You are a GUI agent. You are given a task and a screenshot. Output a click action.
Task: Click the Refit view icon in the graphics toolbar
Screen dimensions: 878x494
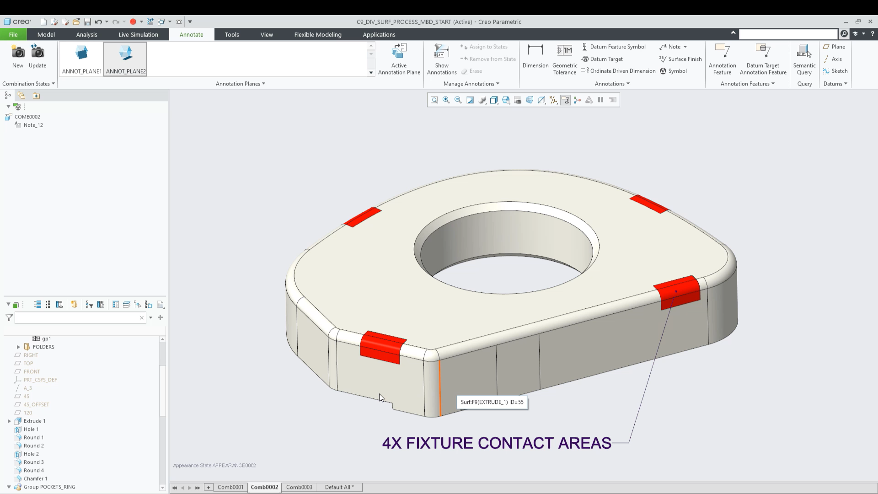point(434,100)
